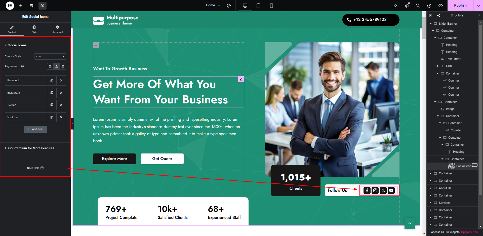Open the Choose Style dropdown
Viewport: 483px width, 236px height.
pos(50,56)
